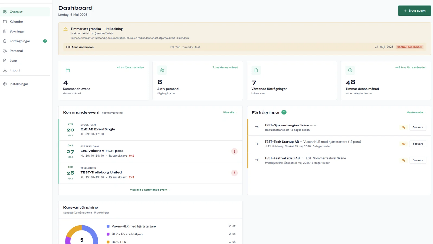This screenshot has width=433, height=244.
Task: Click the alert icon on TEST-Trelleborg United
Action: (234, 173)
